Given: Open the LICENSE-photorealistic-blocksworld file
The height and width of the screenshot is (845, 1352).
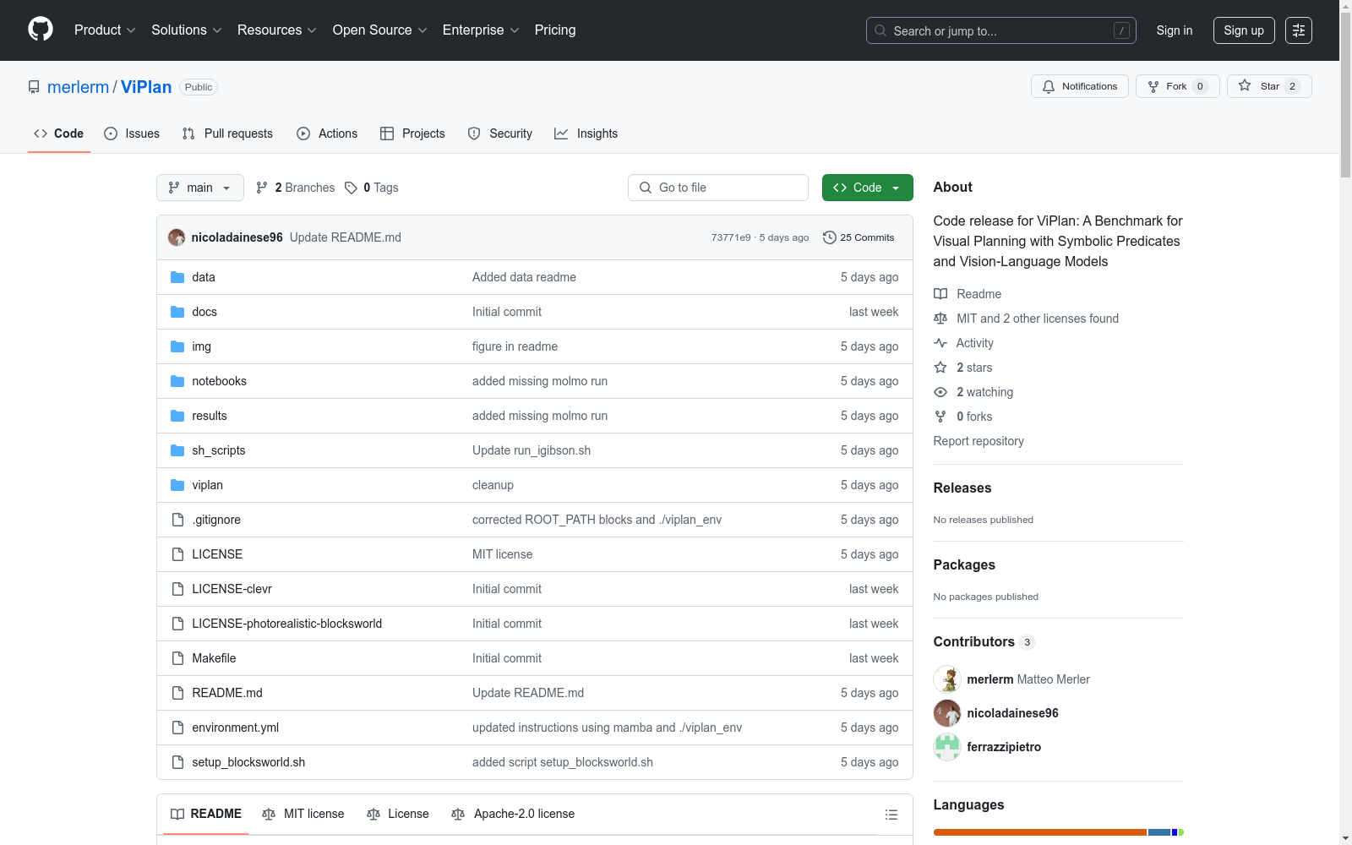Looking at the screenshot, I should (286, 624).
